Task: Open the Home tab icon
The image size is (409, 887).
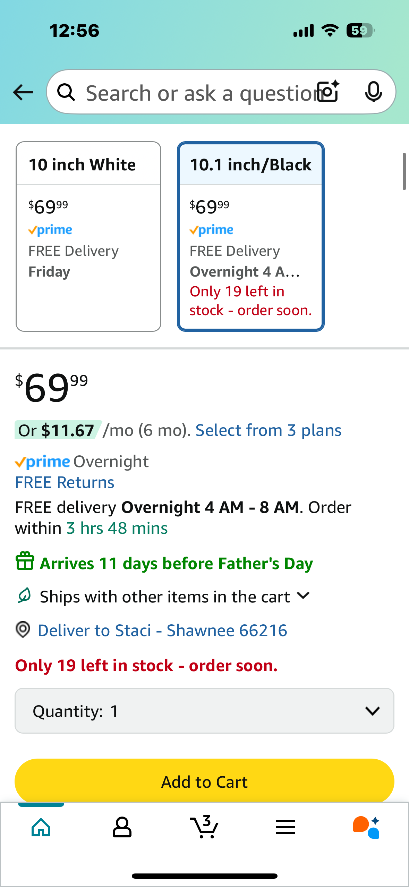Action: point(41,827)
